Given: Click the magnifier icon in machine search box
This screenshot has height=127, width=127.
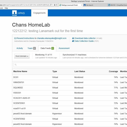Looking at the screenshot, I should (x=15, y=65).
